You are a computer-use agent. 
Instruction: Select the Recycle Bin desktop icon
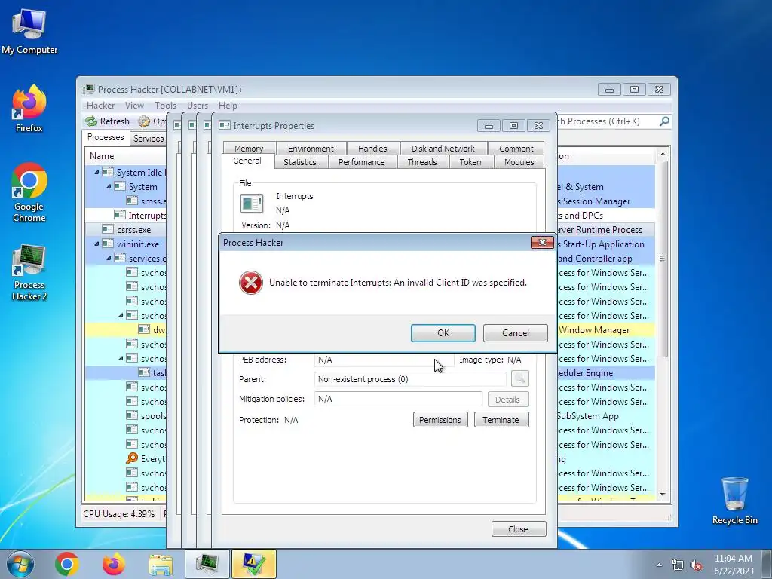pyautogui.click(x=734, y=501)
